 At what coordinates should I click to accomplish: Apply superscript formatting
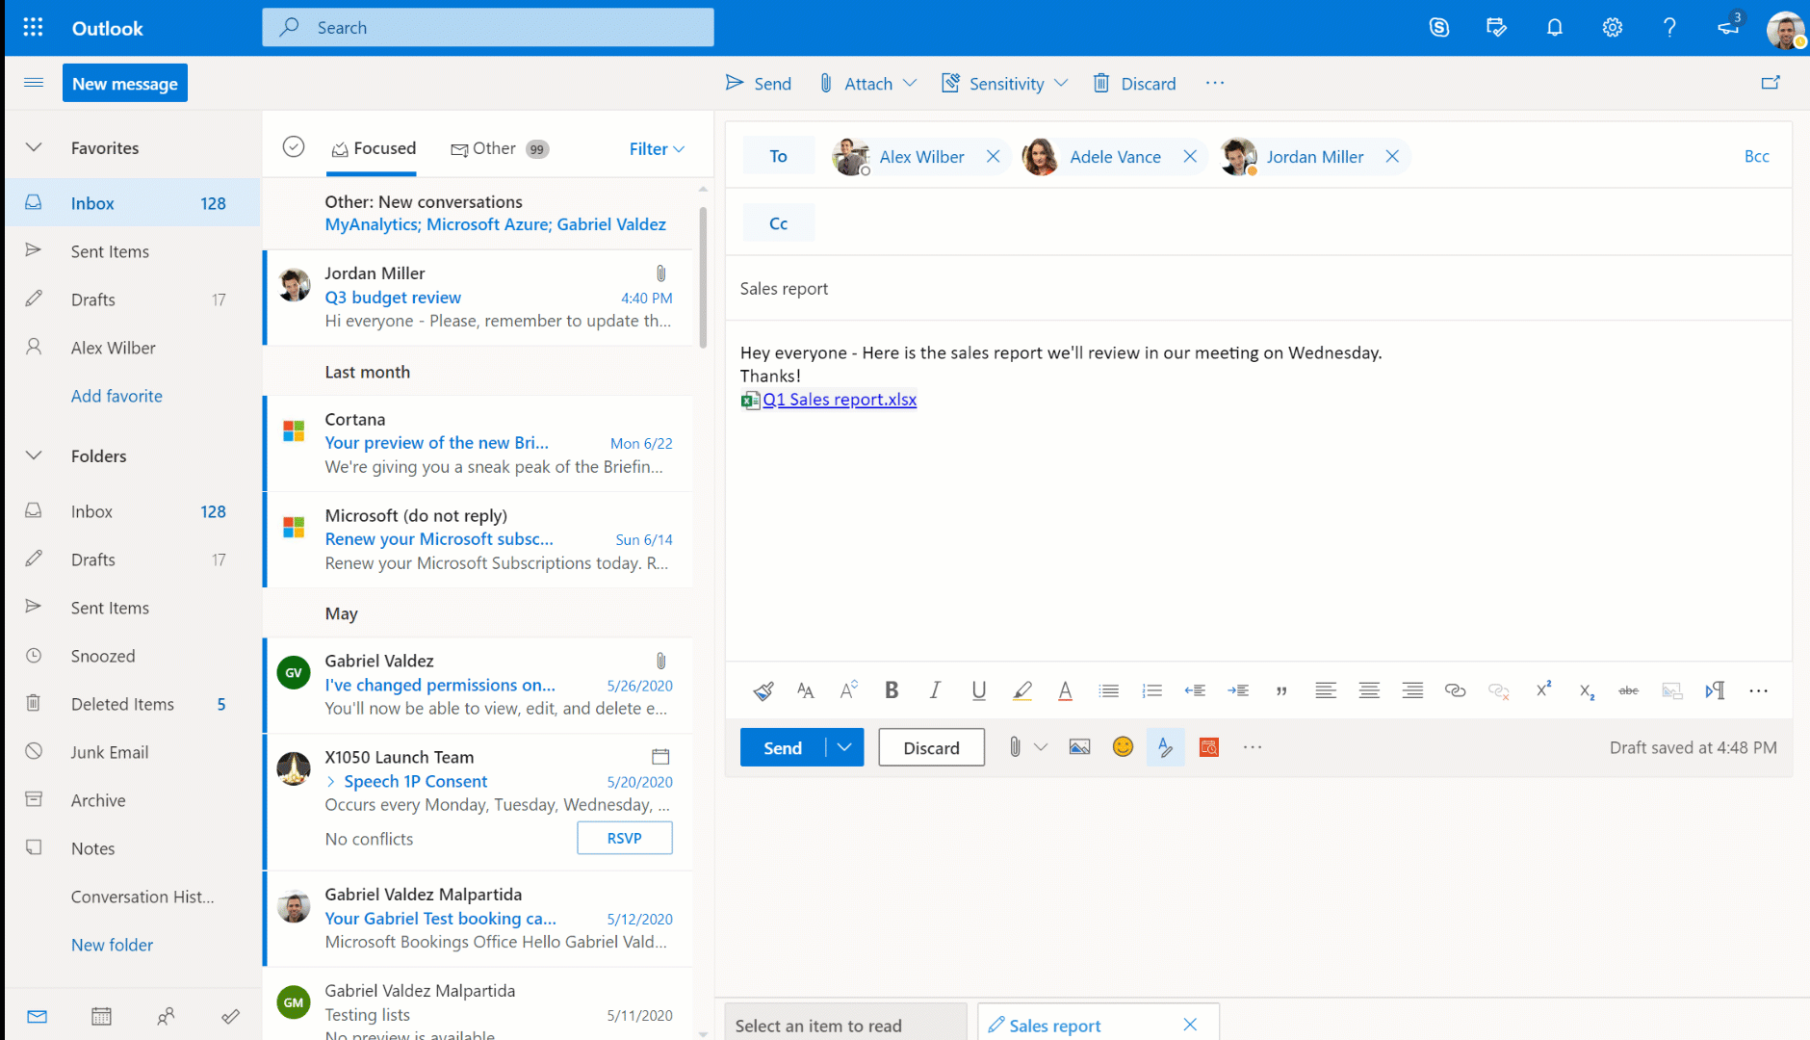tap(1542, 689)
